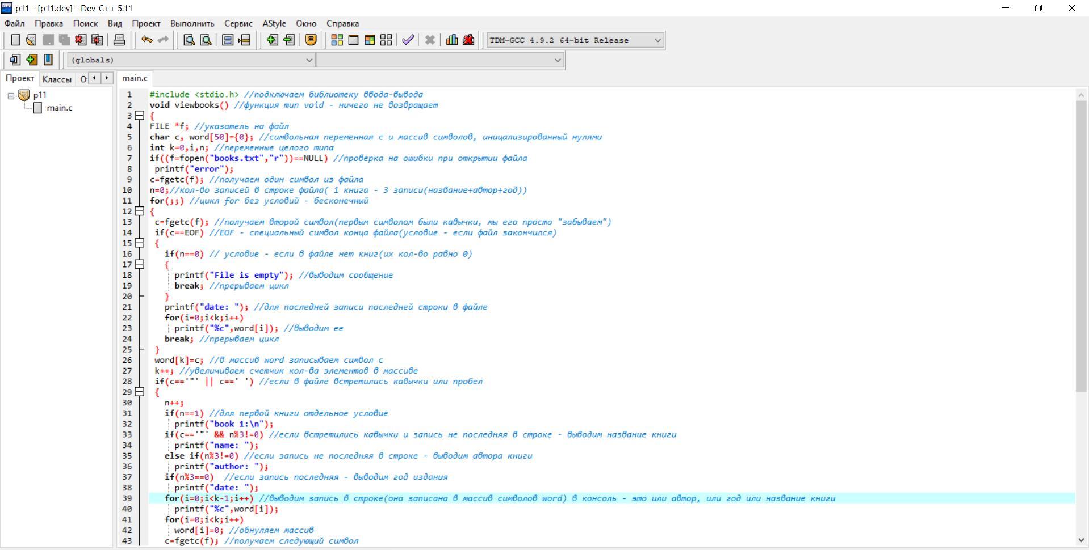This screenshot has width=1089, height=550.
Task: Collapse the code fold at line 12
Action: [x=139, y=211]
